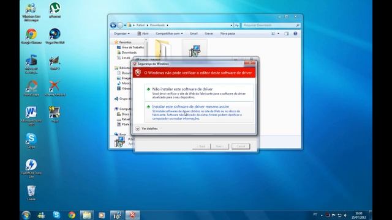The width and height of the screenshot is (392, 220).
Task: Switch to the driver installer taskbar item
Action: pos(117,215)
